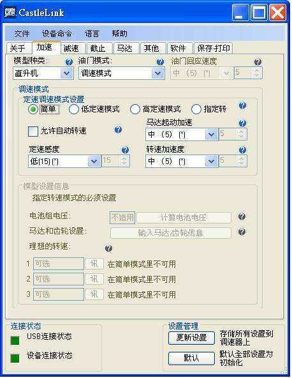Screen dimensions: 292x378
Task: Open the 帮助 menu
Action: [119, 33]
